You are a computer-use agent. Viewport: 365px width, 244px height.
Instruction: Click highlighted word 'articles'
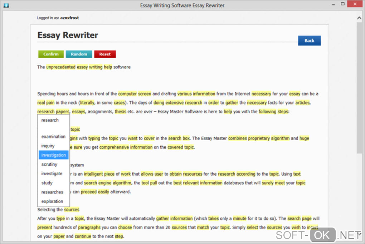tap(303, 103)
